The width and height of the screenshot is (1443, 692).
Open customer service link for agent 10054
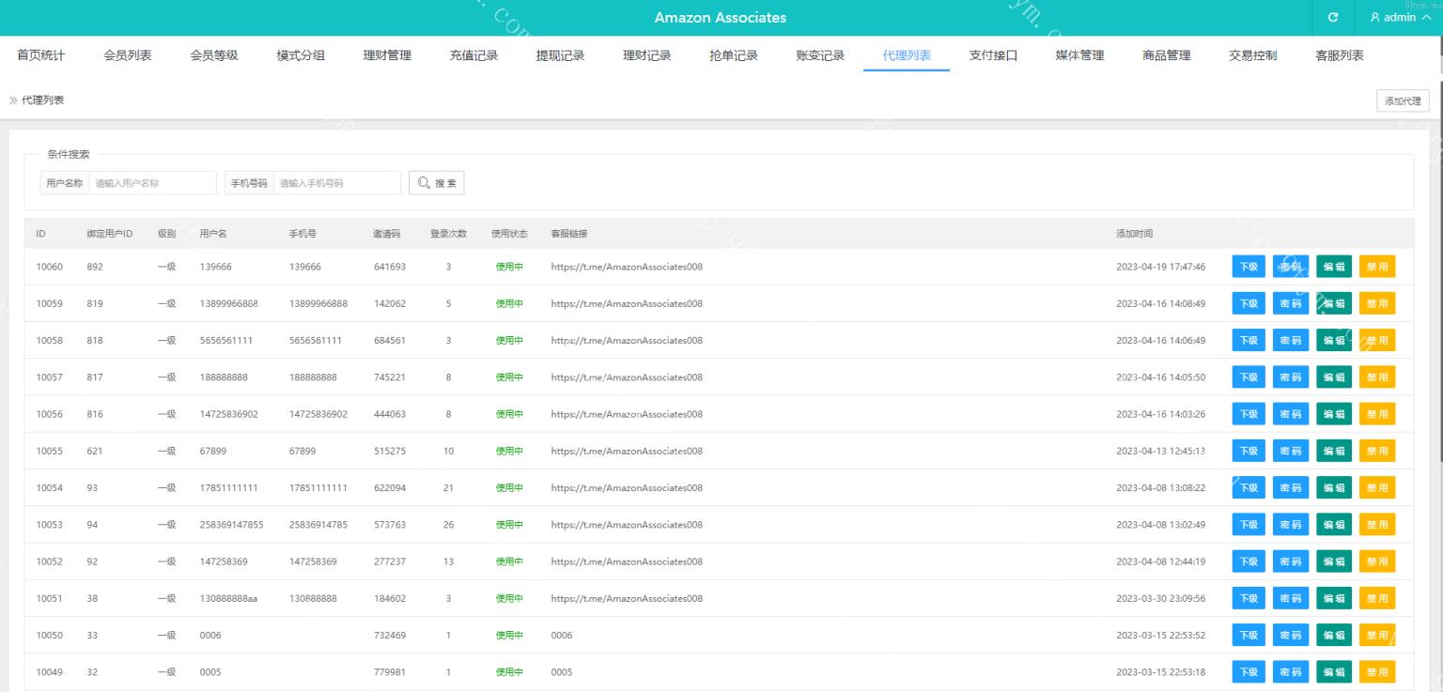pyautogui.click(x=627, y=487)
